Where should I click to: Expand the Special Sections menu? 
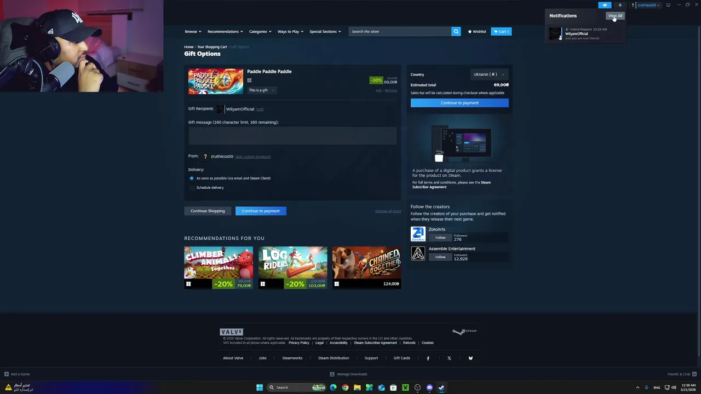click(x=325, y=32)
